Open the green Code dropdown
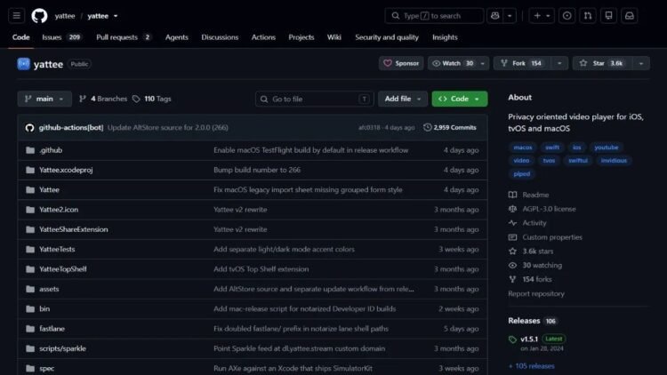 (460, 99)
